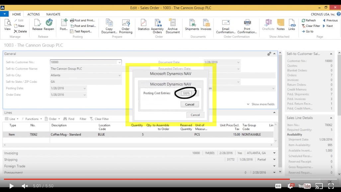Image resolution: width=341 pixels, height=192 pixels.
Task: Seek on the red video progress bar
Action: 170,179
